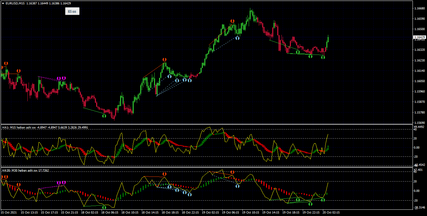The width and height of the screenshot is (427, 216).
Task: Click the orange arrow above the 15 Oct 13:15 candles on the price chart
Action: click(19, 71)
